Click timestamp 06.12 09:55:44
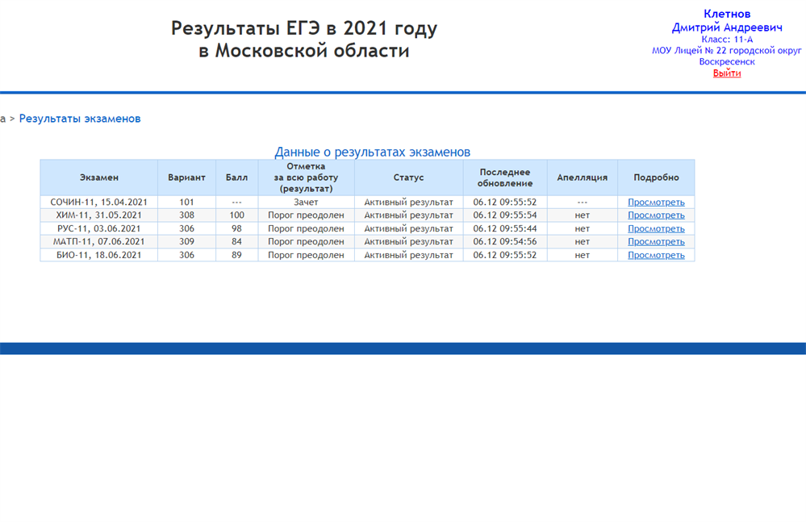 505,228
